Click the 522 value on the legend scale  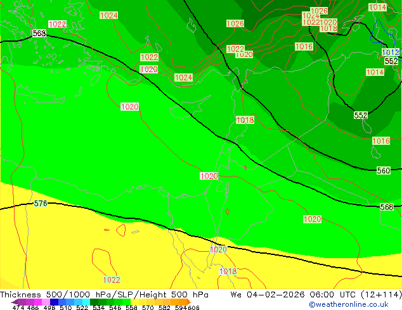(82, 307)
